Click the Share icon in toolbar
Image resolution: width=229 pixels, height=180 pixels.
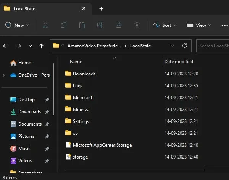pos(119,25)
